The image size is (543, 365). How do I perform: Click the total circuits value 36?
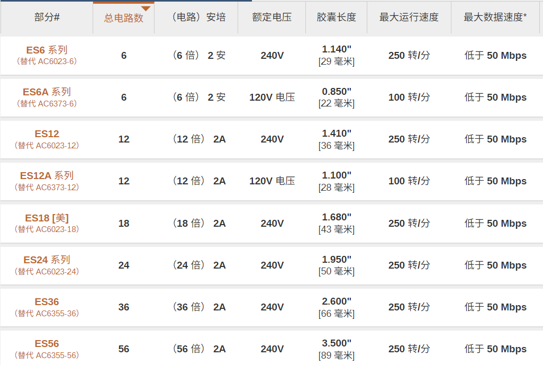point(124,307)
